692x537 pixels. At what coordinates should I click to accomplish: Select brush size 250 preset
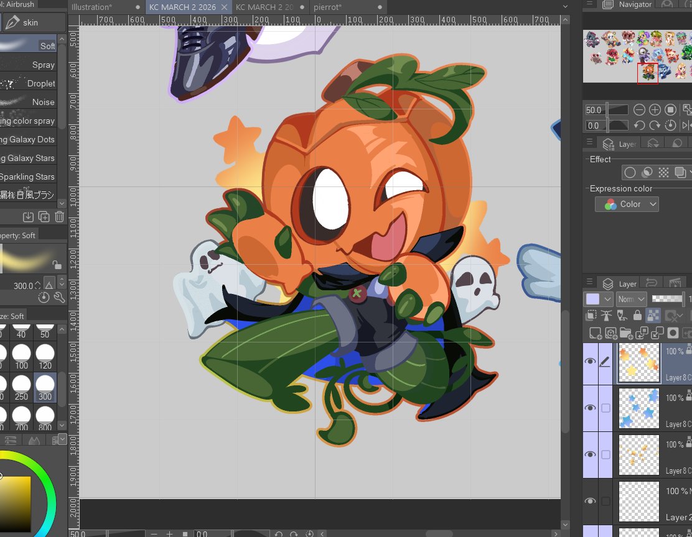(21, 388)
